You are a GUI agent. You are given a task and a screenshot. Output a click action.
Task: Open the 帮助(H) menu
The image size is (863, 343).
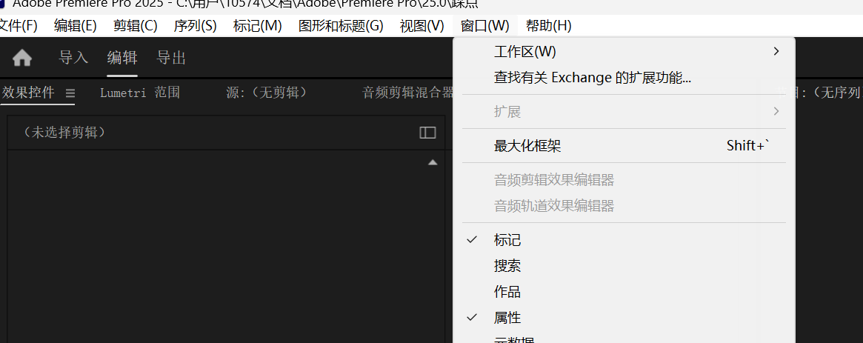(549, 26)
